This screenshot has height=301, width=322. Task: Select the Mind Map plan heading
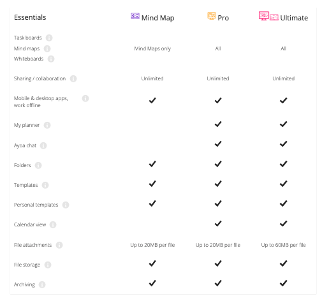pyautogui.click(x=157, y=18)
